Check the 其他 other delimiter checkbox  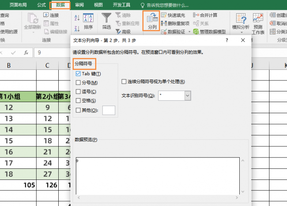[x=78, y=110]
